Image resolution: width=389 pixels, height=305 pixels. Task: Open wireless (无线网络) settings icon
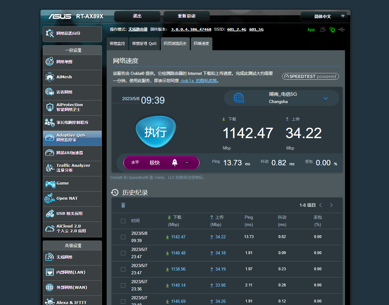tap(50, 257)
